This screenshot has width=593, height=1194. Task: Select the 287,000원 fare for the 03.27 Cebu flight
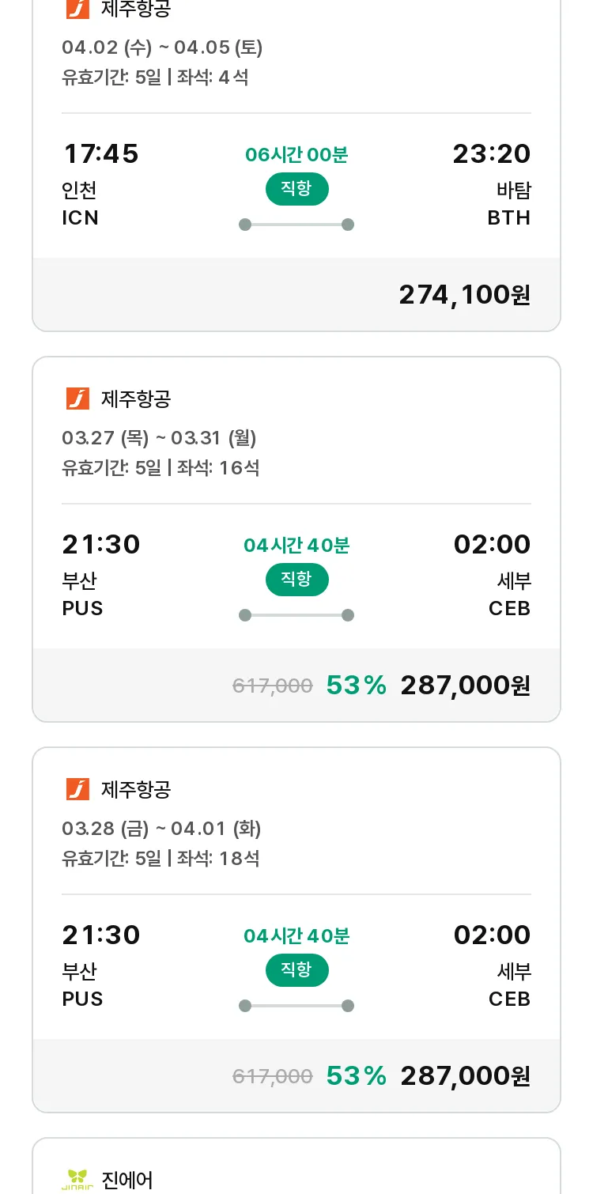tap(465, 686)
